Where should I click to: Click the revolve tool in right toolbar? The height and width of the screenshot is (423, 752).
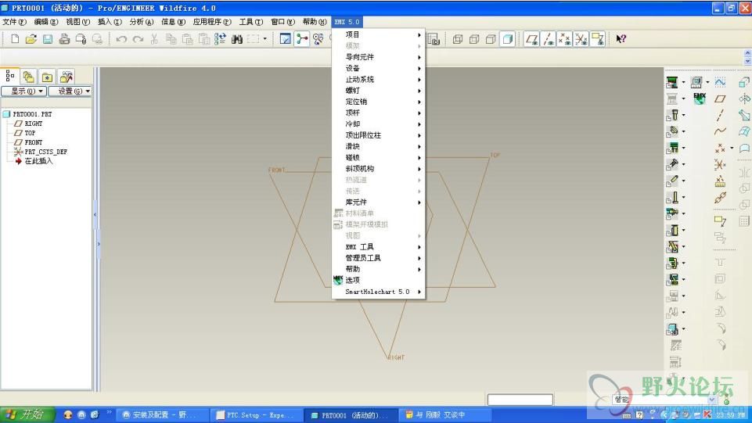tap(744, 99)
